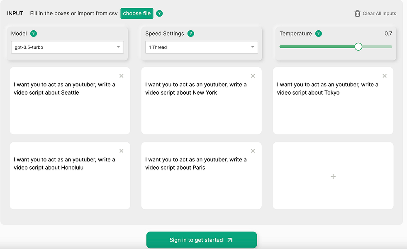Remove the Seattle prompt box

point(121,76)
